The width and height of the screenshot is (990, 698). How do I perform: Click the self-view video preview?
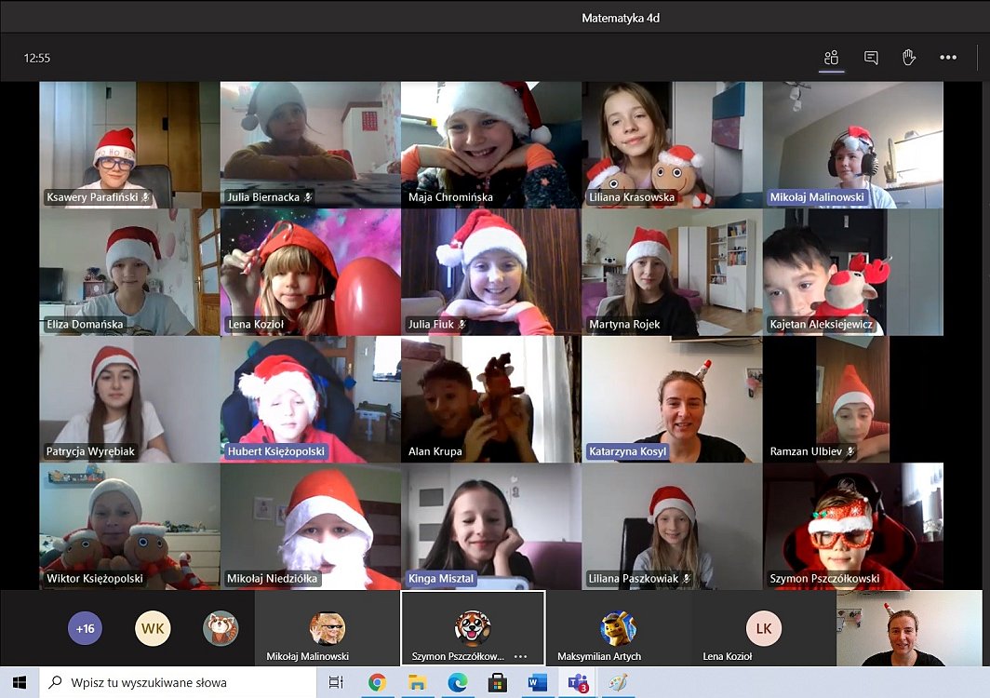click(909, 628)
